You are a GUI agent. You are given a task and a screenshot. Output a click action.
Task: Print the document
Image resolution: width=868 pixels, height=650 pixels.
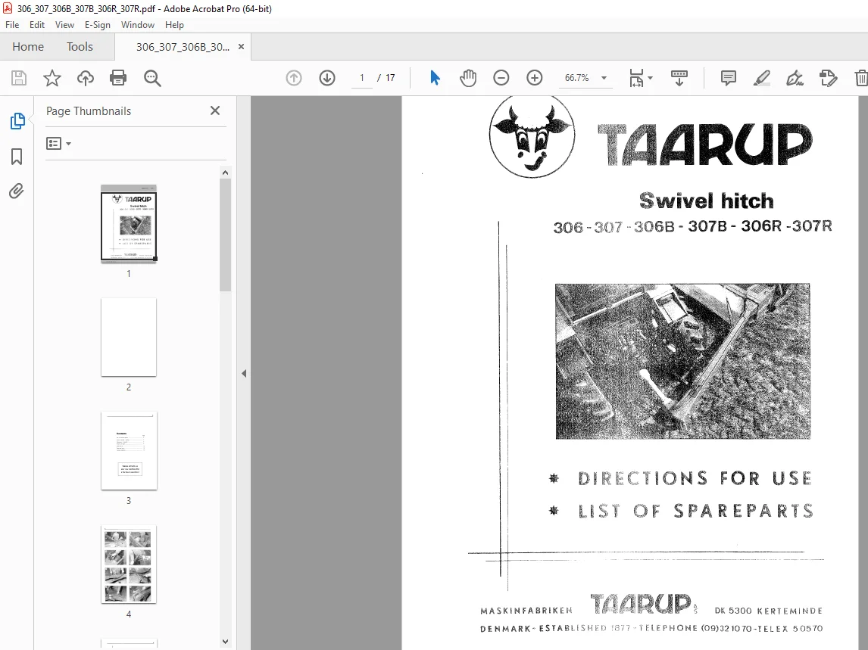pos(118,78)
